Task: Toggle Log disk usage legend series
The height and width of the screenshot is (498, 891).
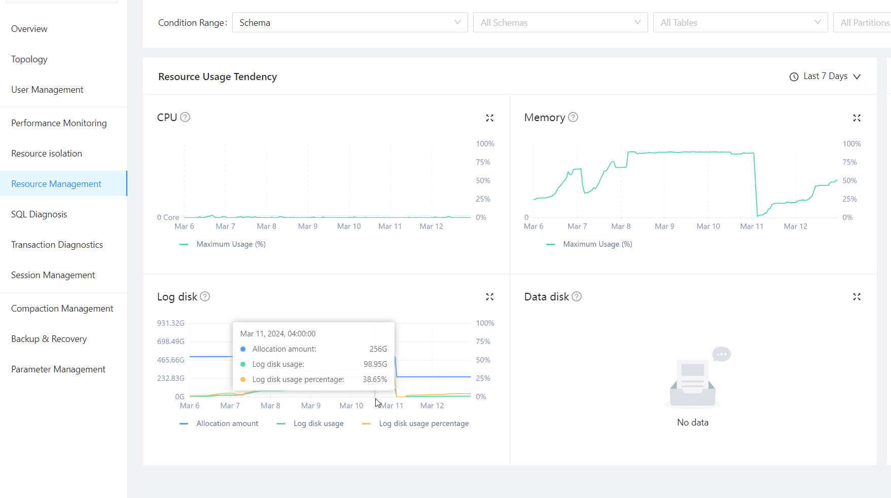Action: pos(310,424)
